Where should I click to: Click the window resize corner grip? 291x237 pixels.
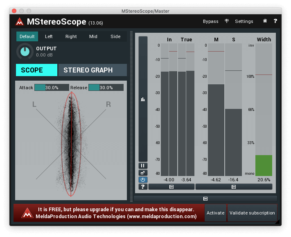277,221
